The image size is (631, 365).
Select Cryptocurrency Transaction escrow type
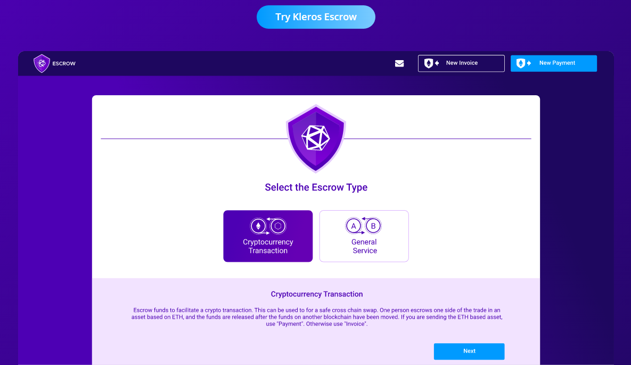[268, 236]
